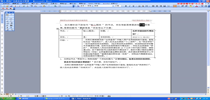Open the underline style dropdown arrow
The image size is (210, 100).
(x=136, y=6)
